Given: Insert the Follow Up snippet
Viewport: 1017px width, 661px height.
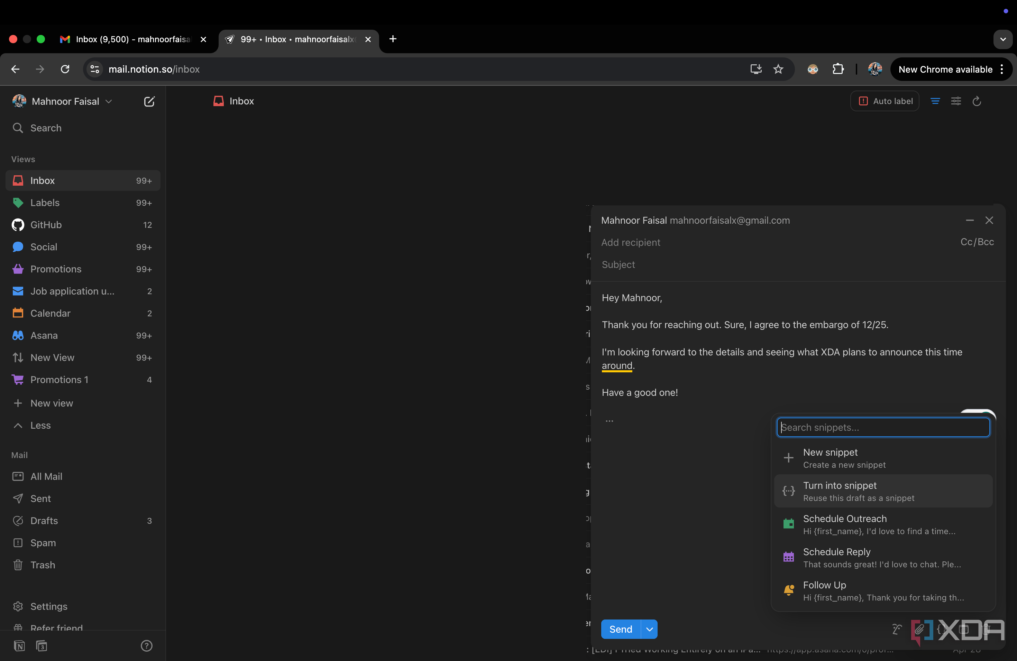Looking at the screenshot, I should (x=883, y=591).
